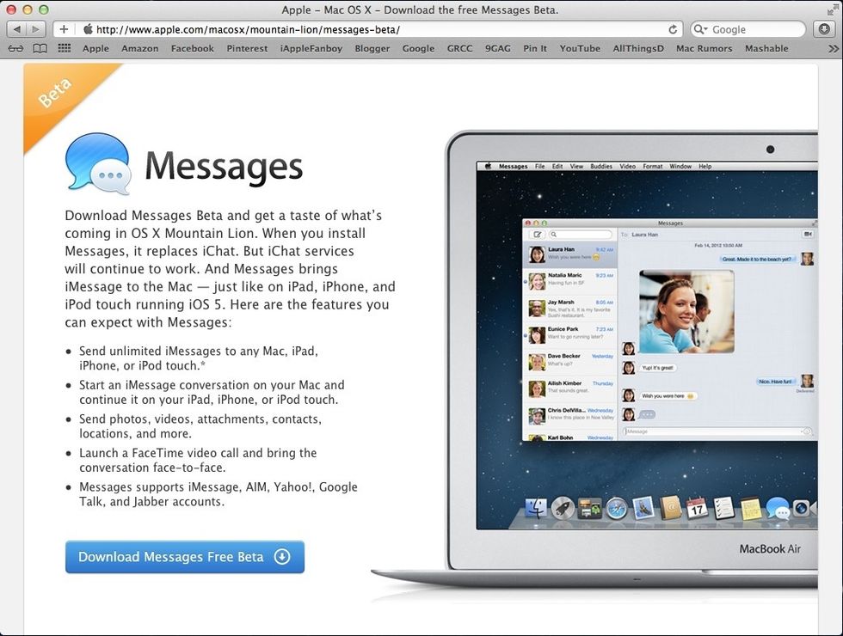Screen dimensions: 843x636
Task: Open the Mac Rumors bookmark
Action: tap(704, 48)
